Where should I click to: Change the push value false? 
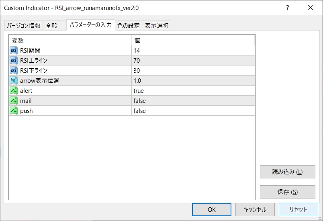193,111
